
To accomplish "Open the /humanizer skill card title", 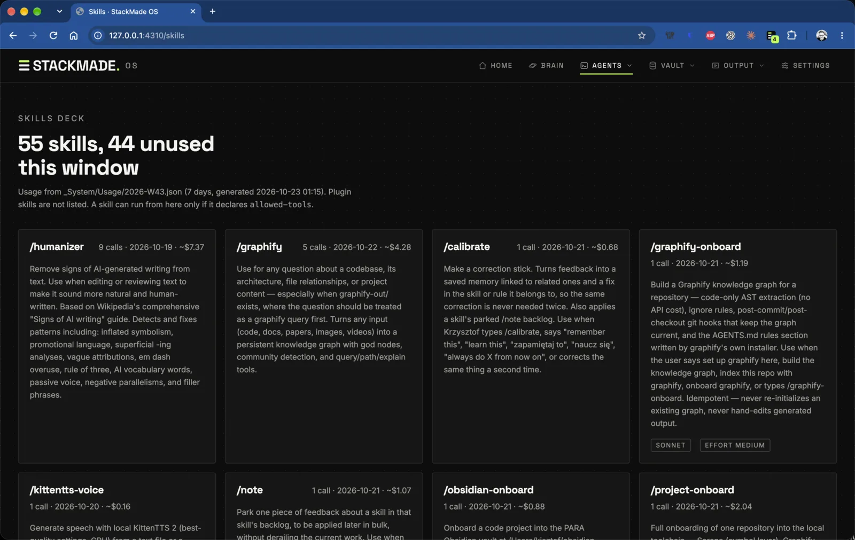I will [57, 247].
